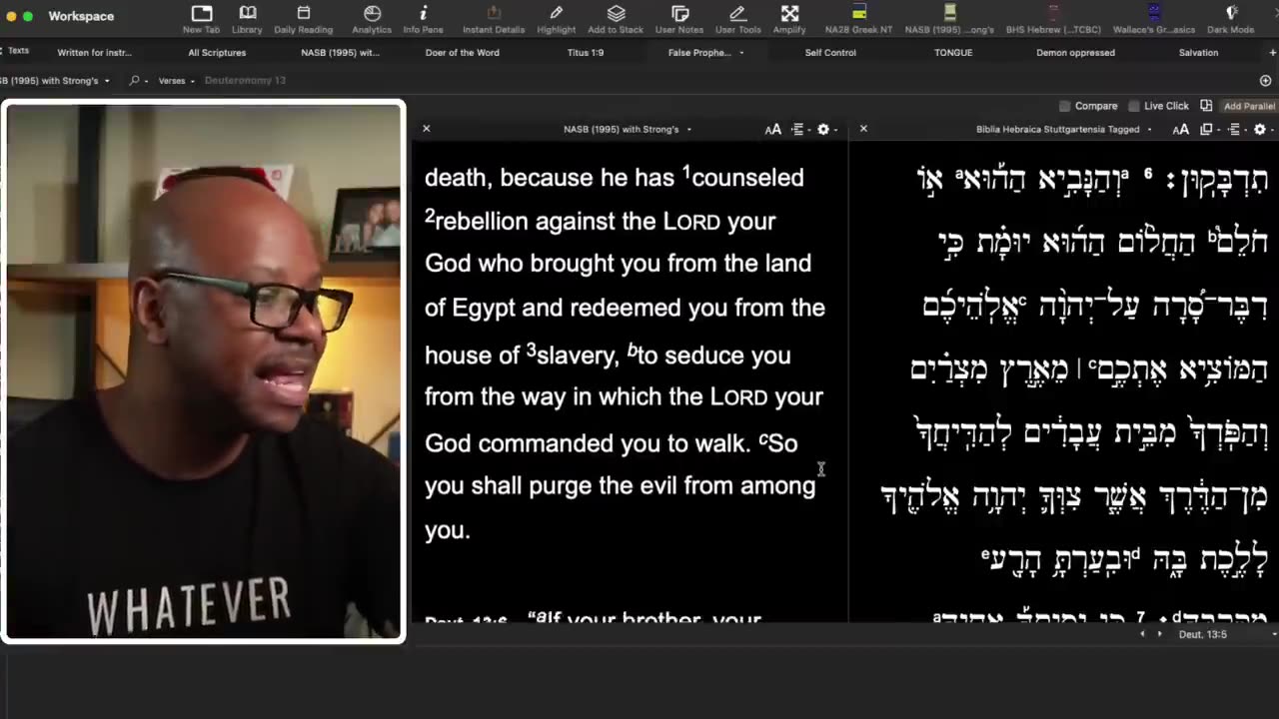
Task: Click footnote c before 'So'
Action: click(763, 437)
